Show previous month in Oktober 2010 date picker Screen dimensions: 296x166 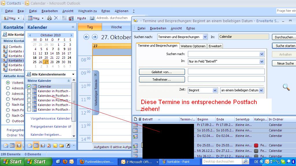30,35
